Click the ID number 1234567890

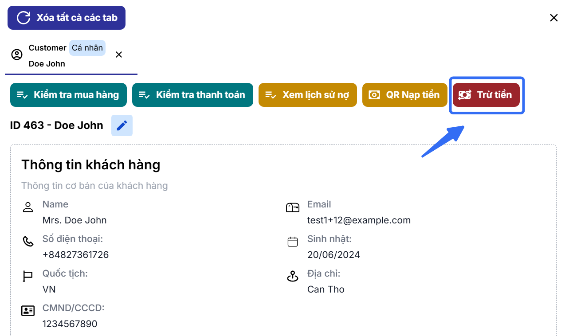[x=70, y=324]
